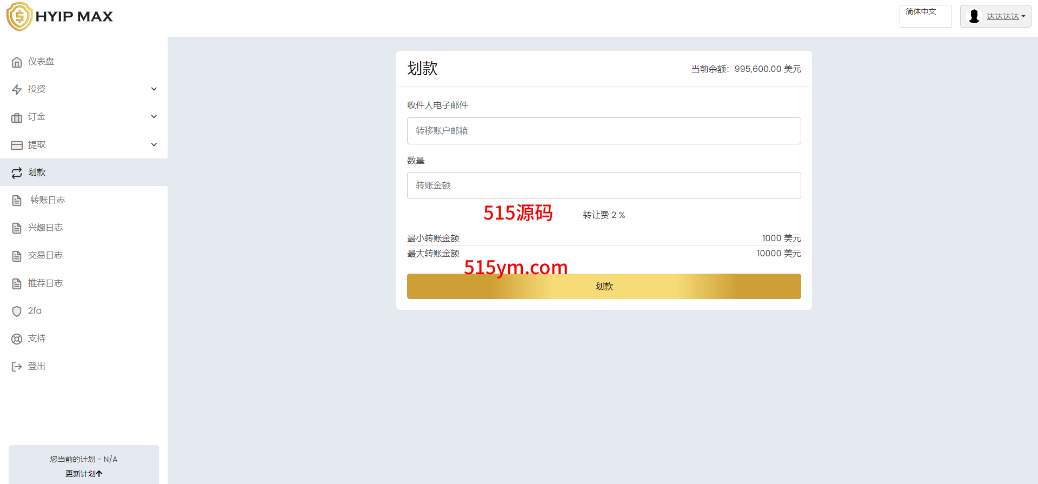Click the 更新计划 upgrade link
1038x484 pixels.
pos(84,474)
